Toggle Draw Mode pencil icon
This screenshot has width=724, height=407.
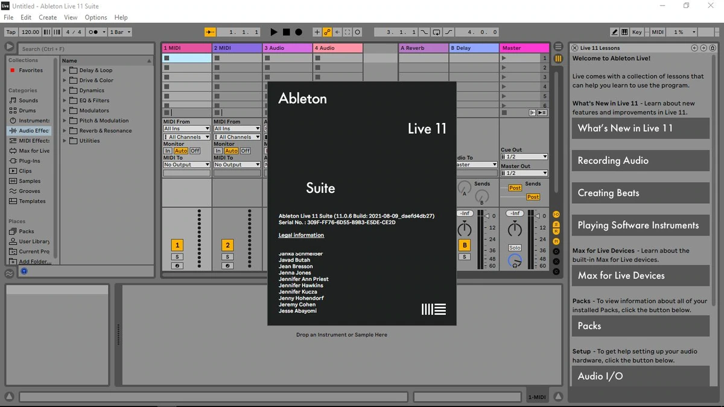[x=615, y=32]
